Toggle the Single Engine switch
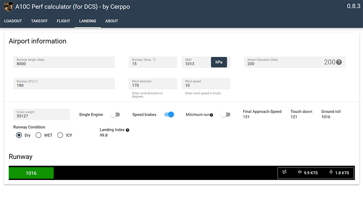363x197 pixels. (115, 114)
